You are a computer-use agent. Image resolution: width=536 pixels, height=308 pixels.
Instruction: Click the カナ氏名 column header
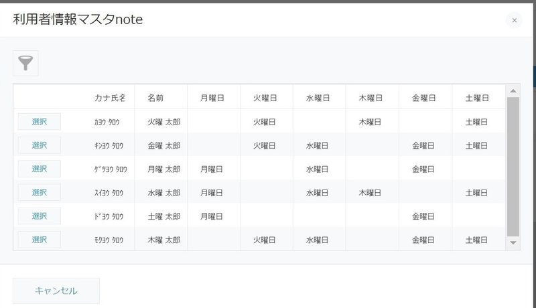(x=110, y=98)
